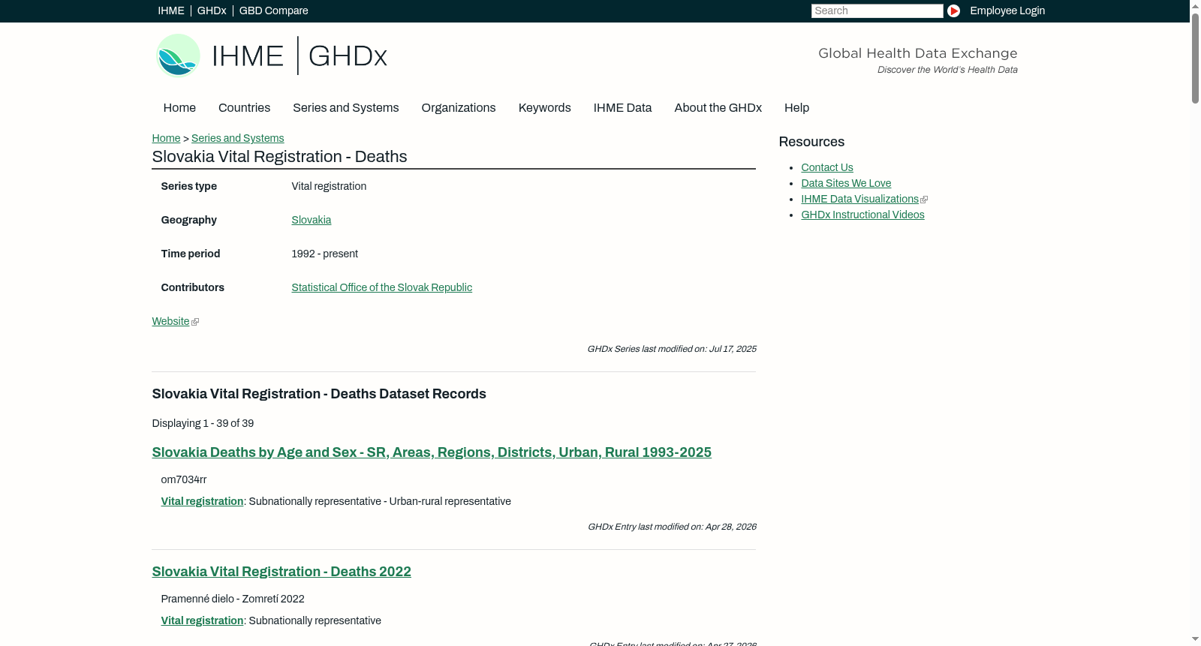This screenshot has height=646, width=1201.
Task: Click the 'Time period' field label
Action: coord(190,254)
